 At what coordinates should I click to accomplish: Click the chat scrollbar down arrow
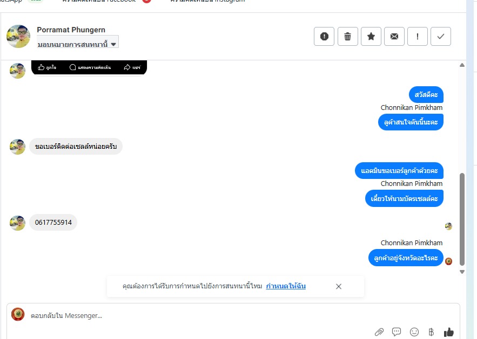462,272
